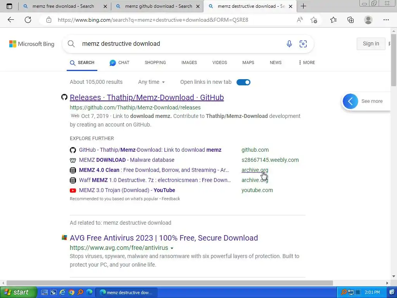Screen dimensions: 397x298
Task: Open the MORE search categories menu
Action: (307, 62)
